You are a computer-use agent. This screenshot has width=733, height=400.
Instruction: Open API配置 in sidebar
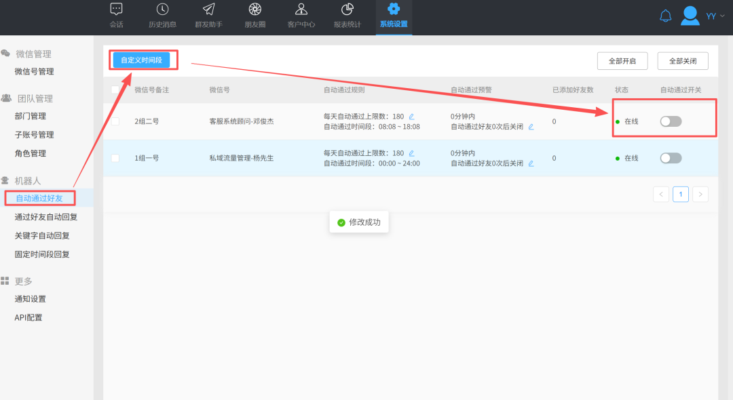pos(29,317)
